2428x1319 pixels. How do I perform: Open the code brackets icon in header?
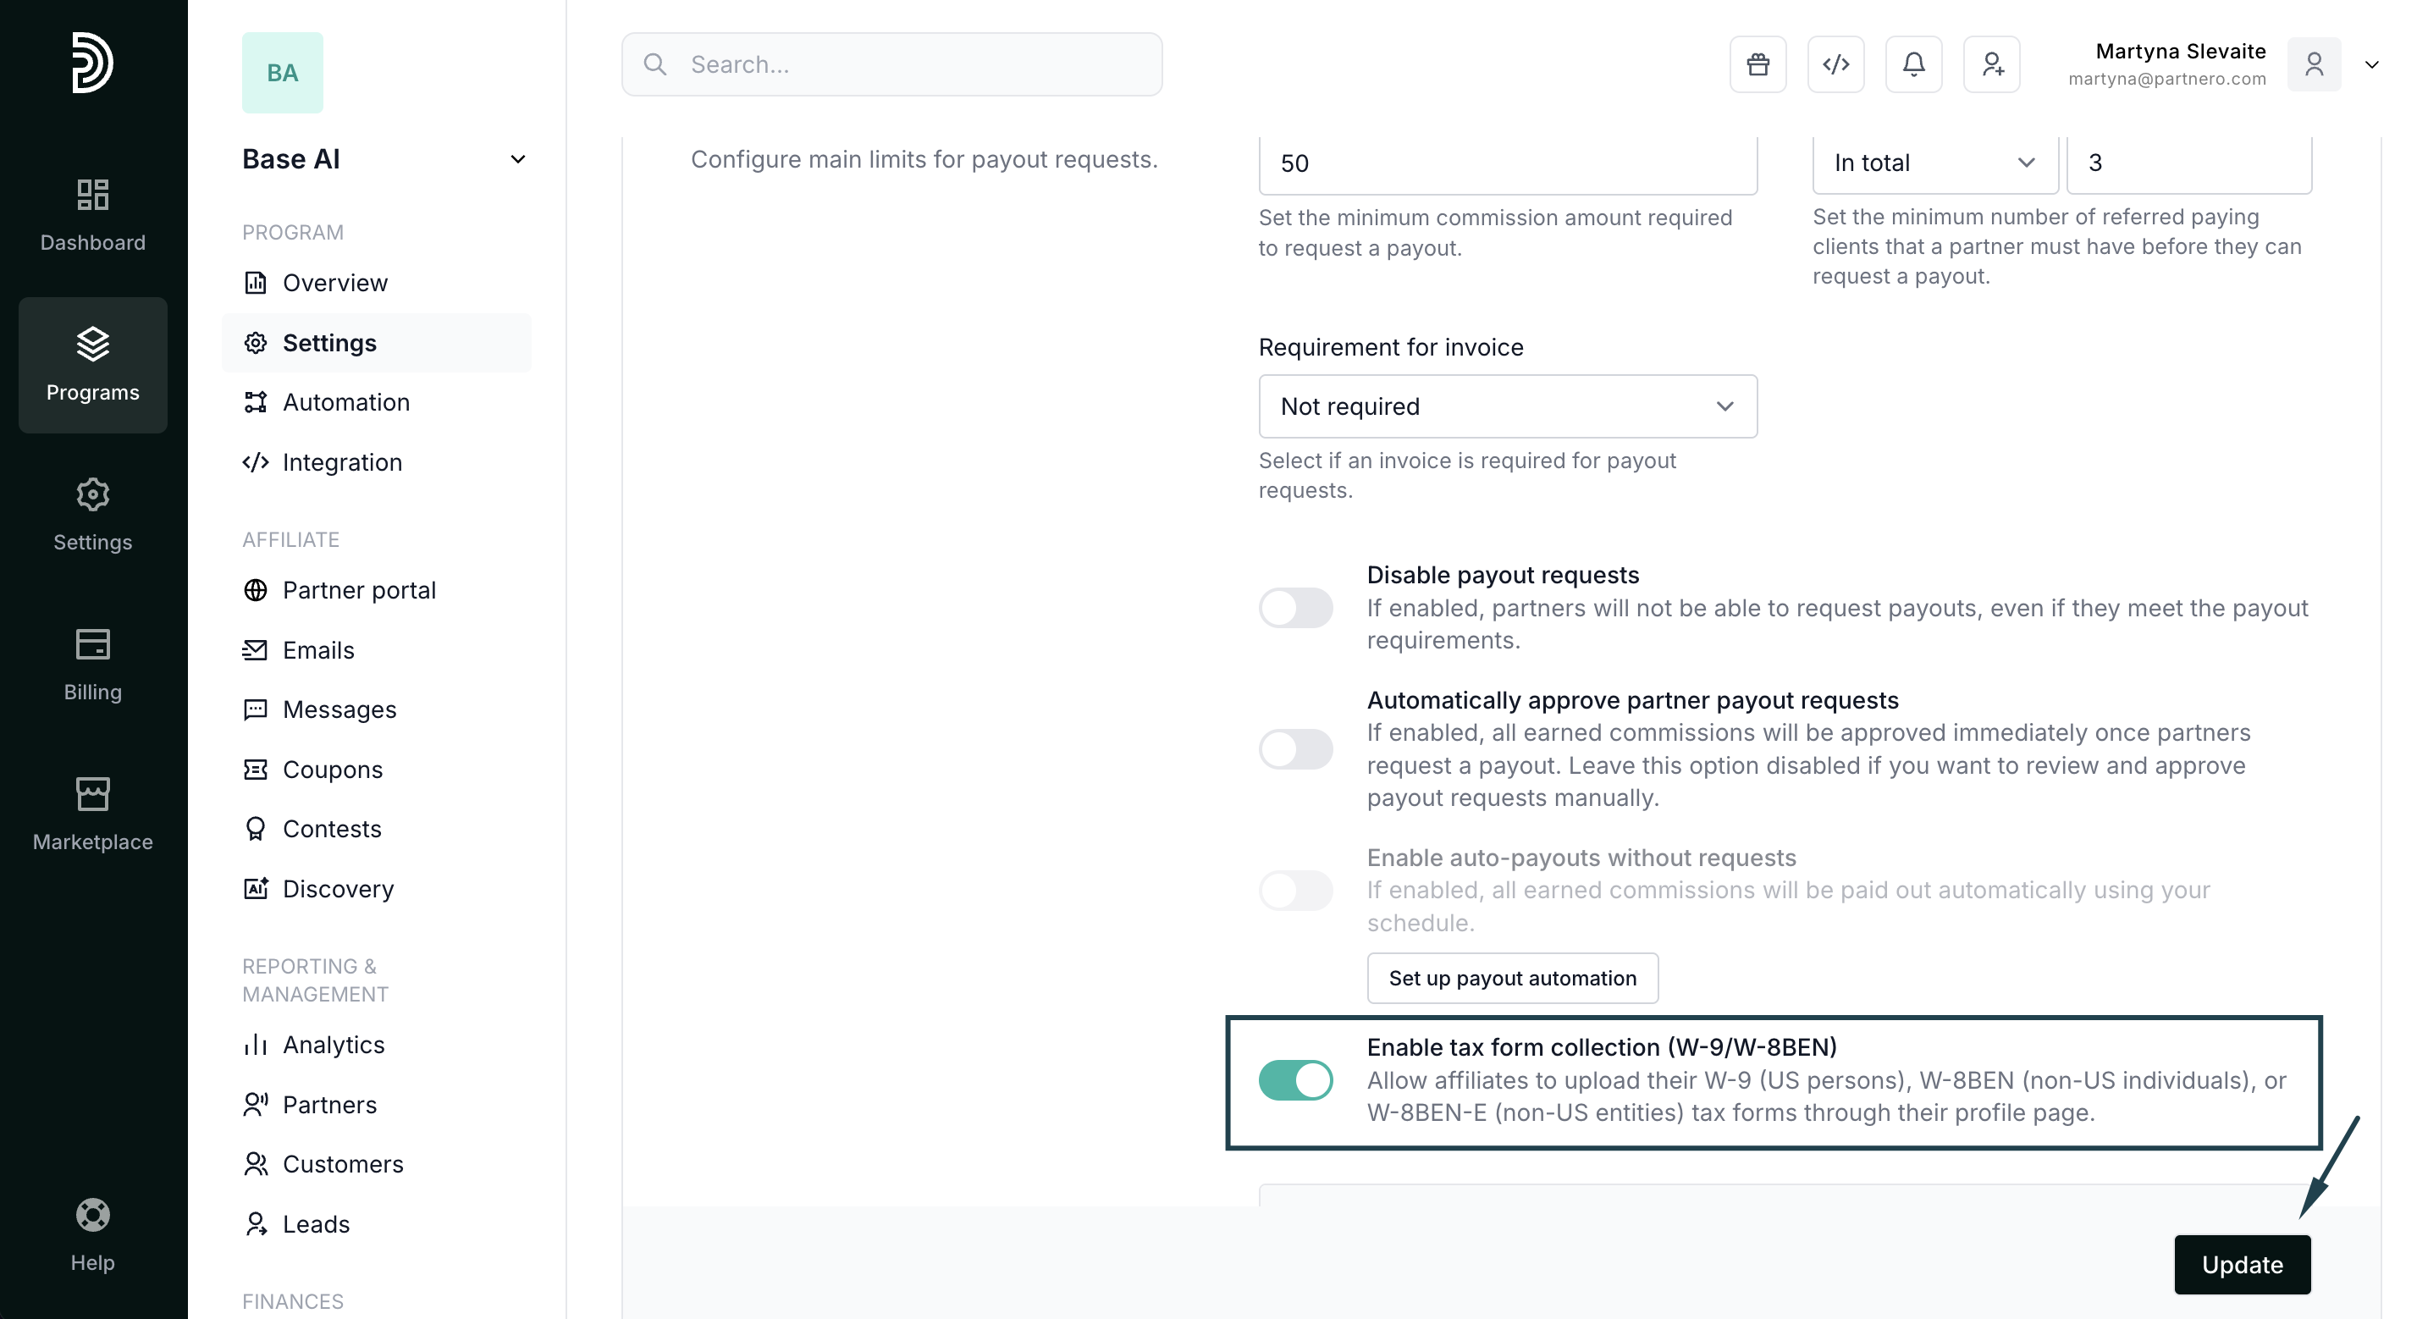[1835, 64]
